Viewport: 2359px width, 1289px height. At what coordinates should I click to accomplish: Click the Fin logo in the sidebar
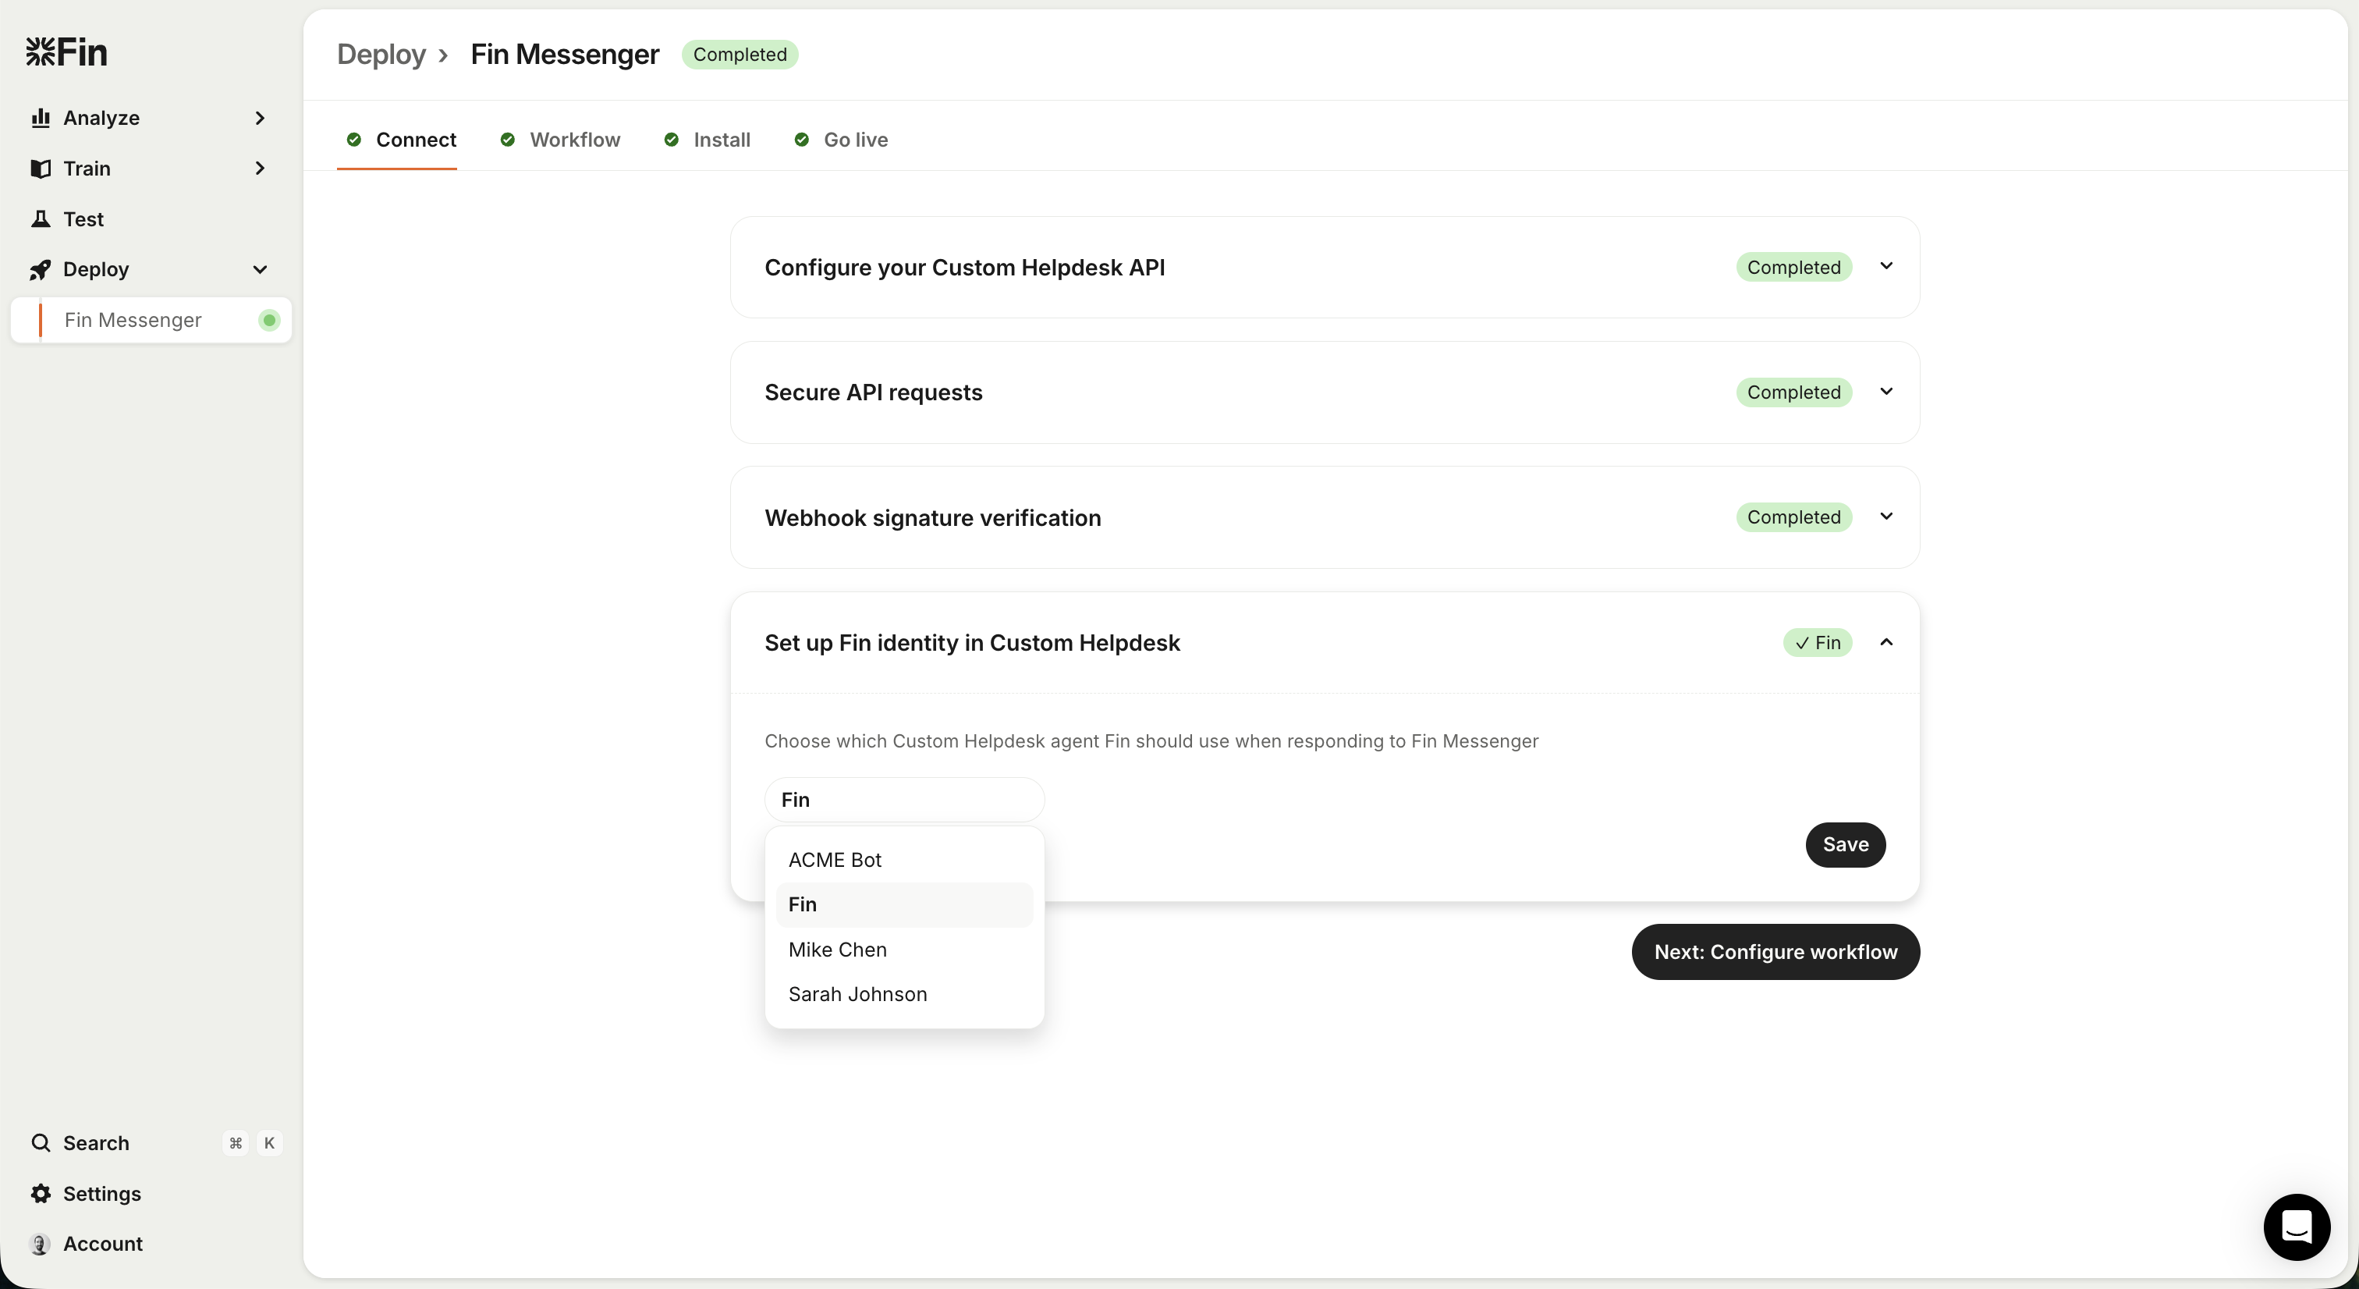pyautogui.click(x=67, y=52)
